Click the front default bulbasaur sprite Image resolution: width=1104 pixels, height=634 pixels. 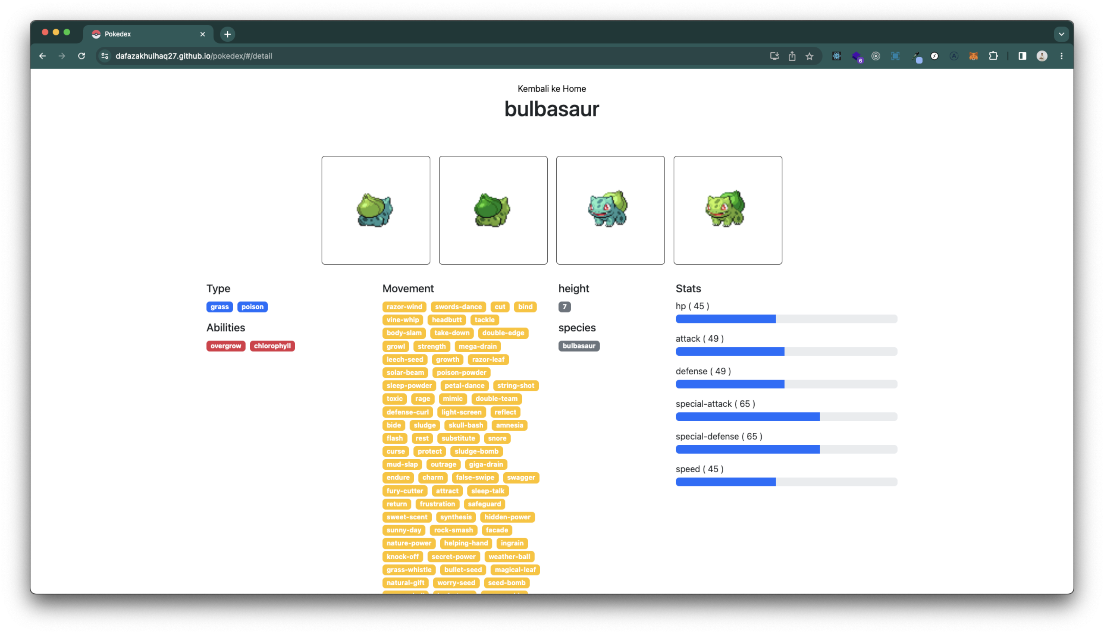(610, 210)
